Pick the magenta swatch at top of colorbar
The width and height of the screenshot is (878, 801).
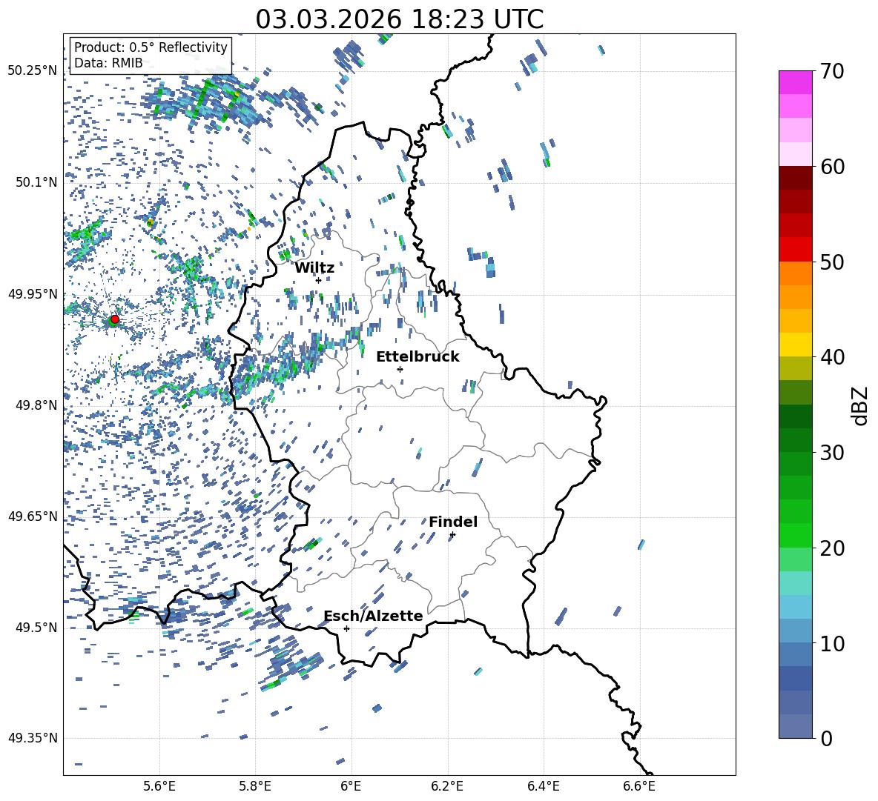pyautogui.click(x=796, y=82)
